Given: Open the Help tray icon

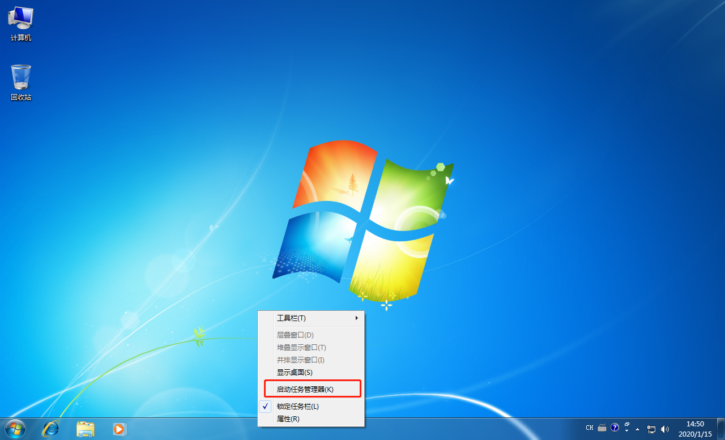Looking at the screenshot, I should (x=615, y=428).
